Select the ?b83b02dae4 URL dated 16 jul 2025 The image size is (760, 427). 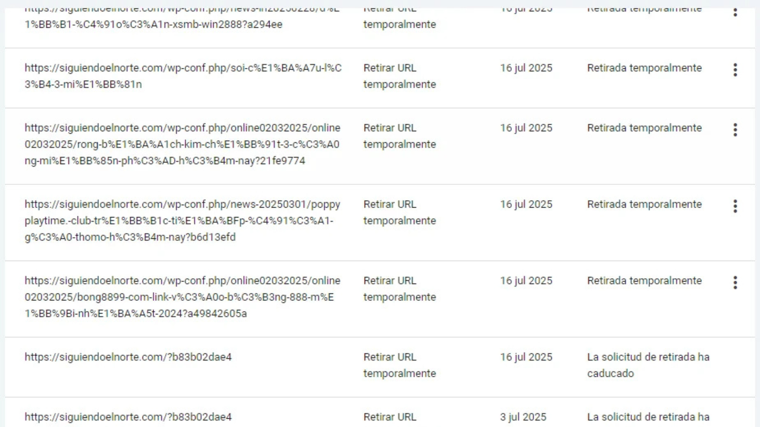pyautogui.click(x=128, y=357)
